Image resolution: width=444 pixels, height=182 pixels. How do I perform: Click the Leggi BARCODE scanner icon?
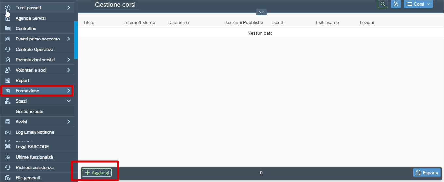coord(8,147)
